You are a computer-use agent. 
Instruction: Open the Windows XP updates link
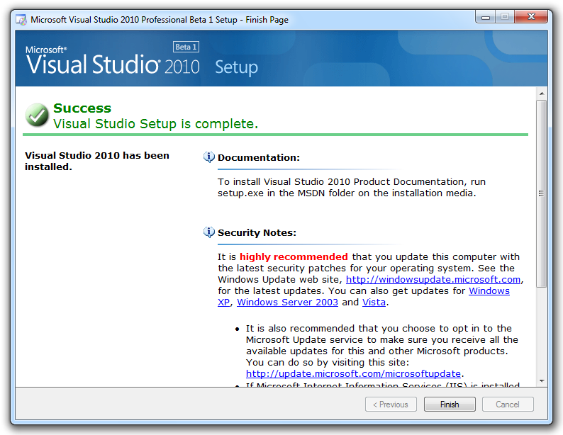(x=489, y=291)
